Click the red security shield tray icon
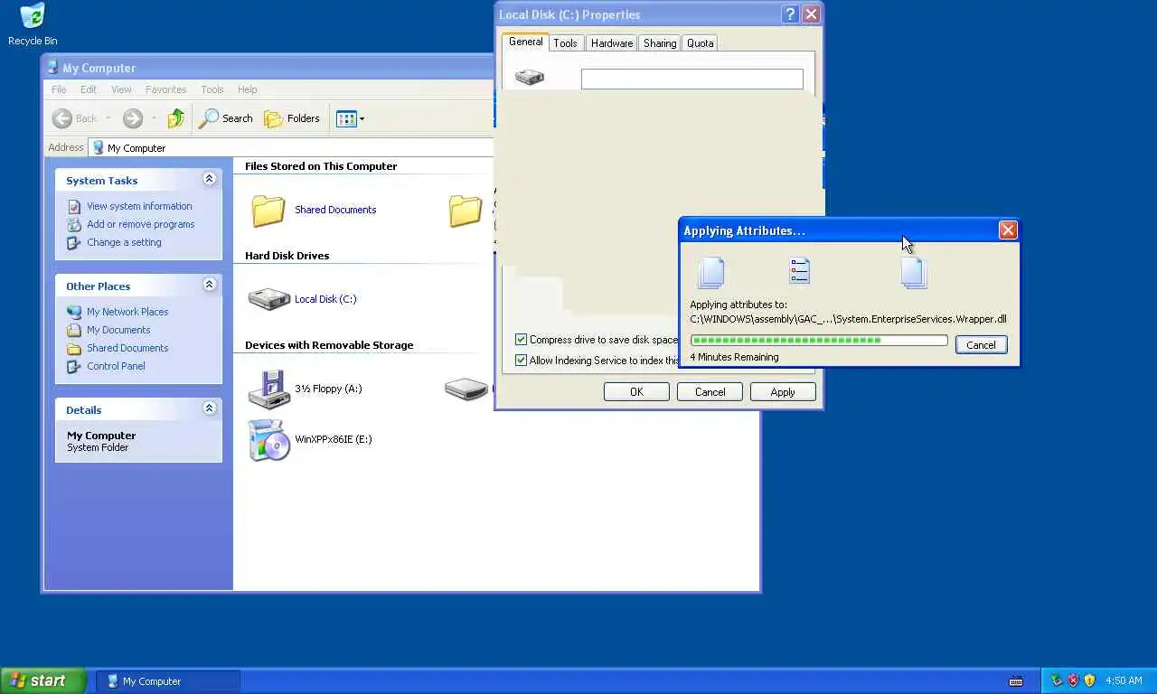Screen dimensions: 1157x694 1073,680
